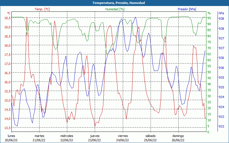Screen dimensions: 229x143
Task: Click the blue 'hPa' unit label
Action: coord(221,13)
